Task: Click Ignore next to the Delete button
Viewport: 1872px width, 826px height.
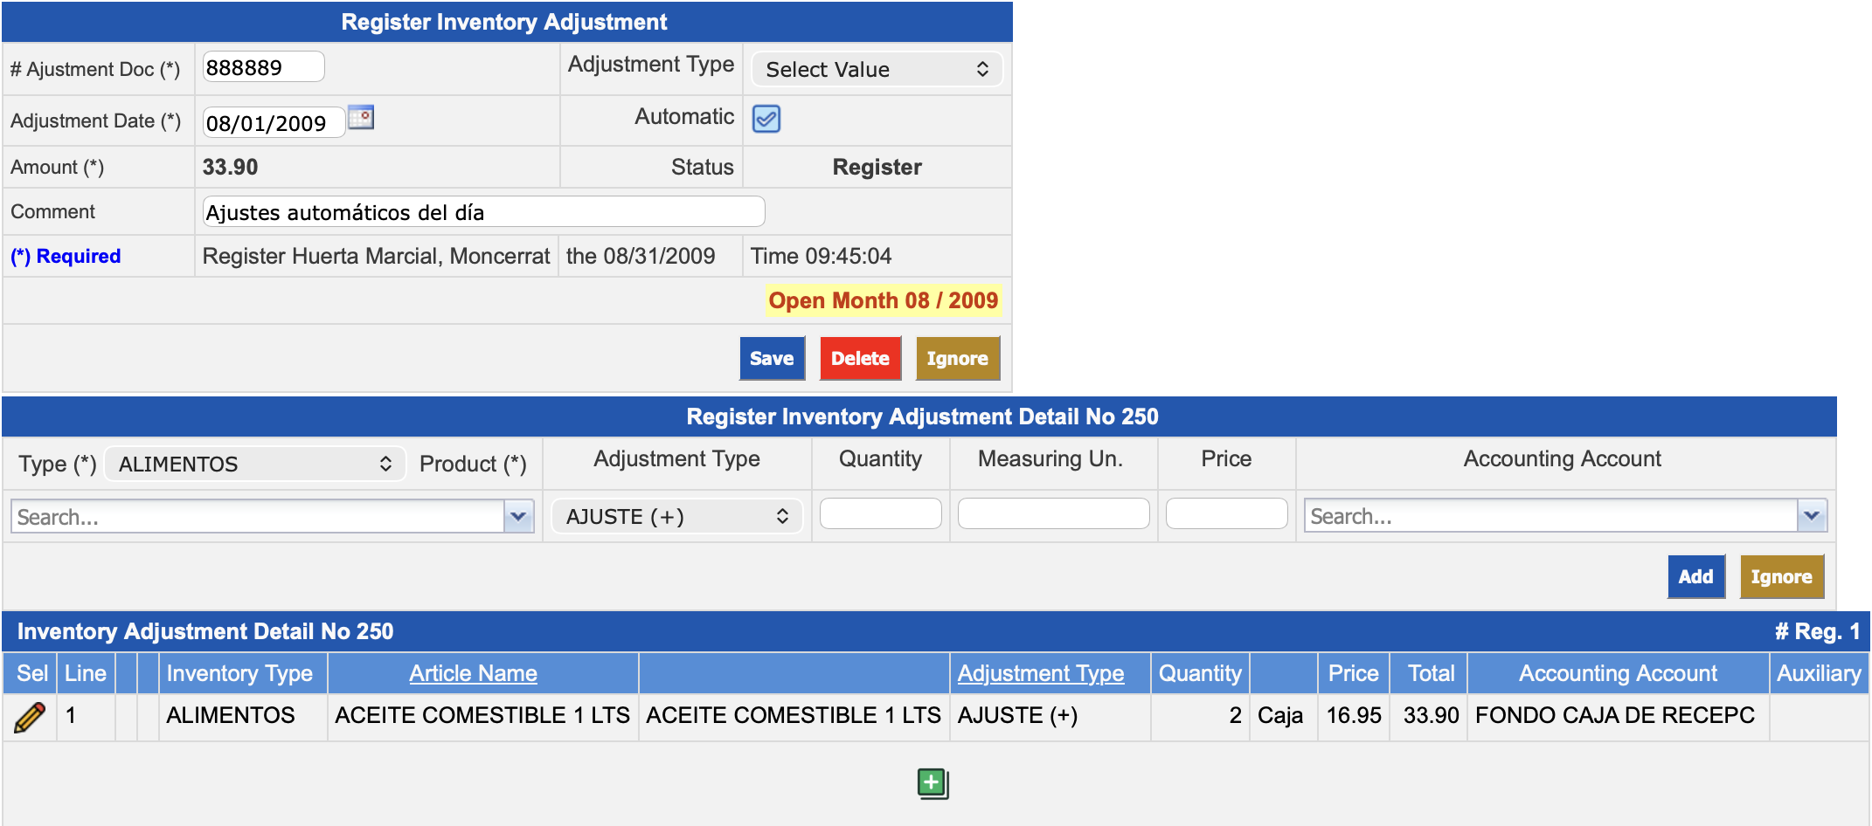Action: coord(957,359)
